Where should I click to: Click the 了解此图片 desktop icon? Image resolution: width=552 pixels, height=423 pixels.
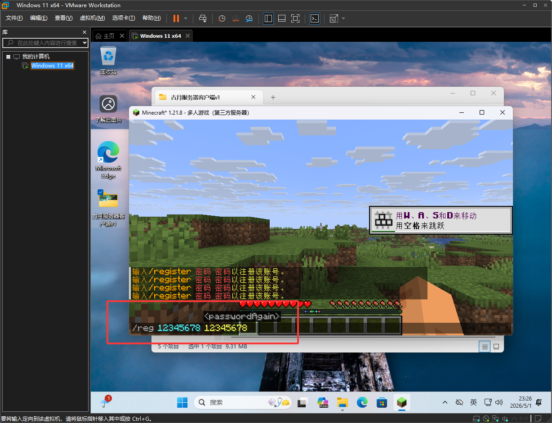click(108, 109)
